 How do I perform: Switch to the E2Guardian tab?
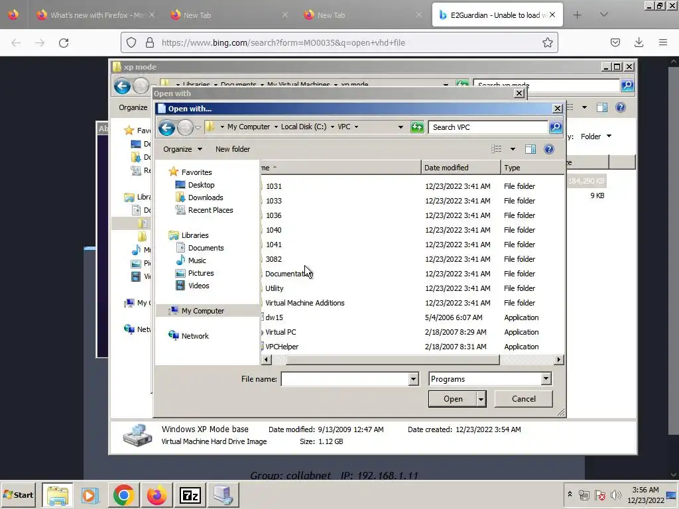click(497, 15)
